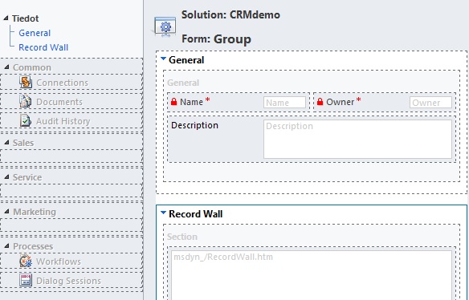Open the General link under Tiedot

(x=35, y=33)
